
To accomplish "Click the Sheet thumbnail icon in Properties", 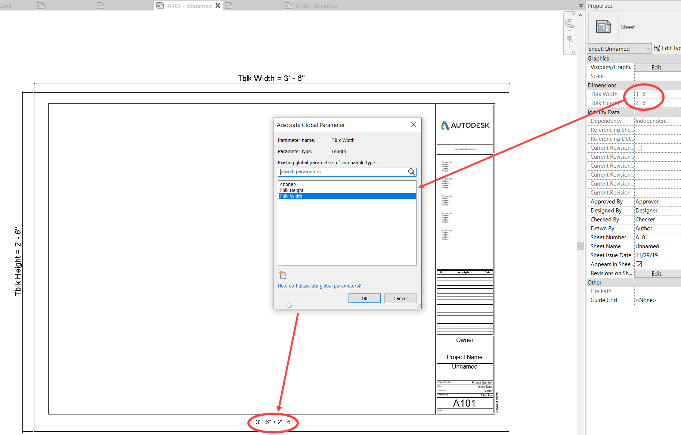I will [x=603, y=27].
